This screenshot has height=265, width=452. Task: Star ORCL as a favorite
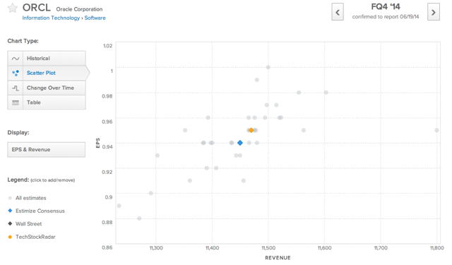(x=13, y=8)
